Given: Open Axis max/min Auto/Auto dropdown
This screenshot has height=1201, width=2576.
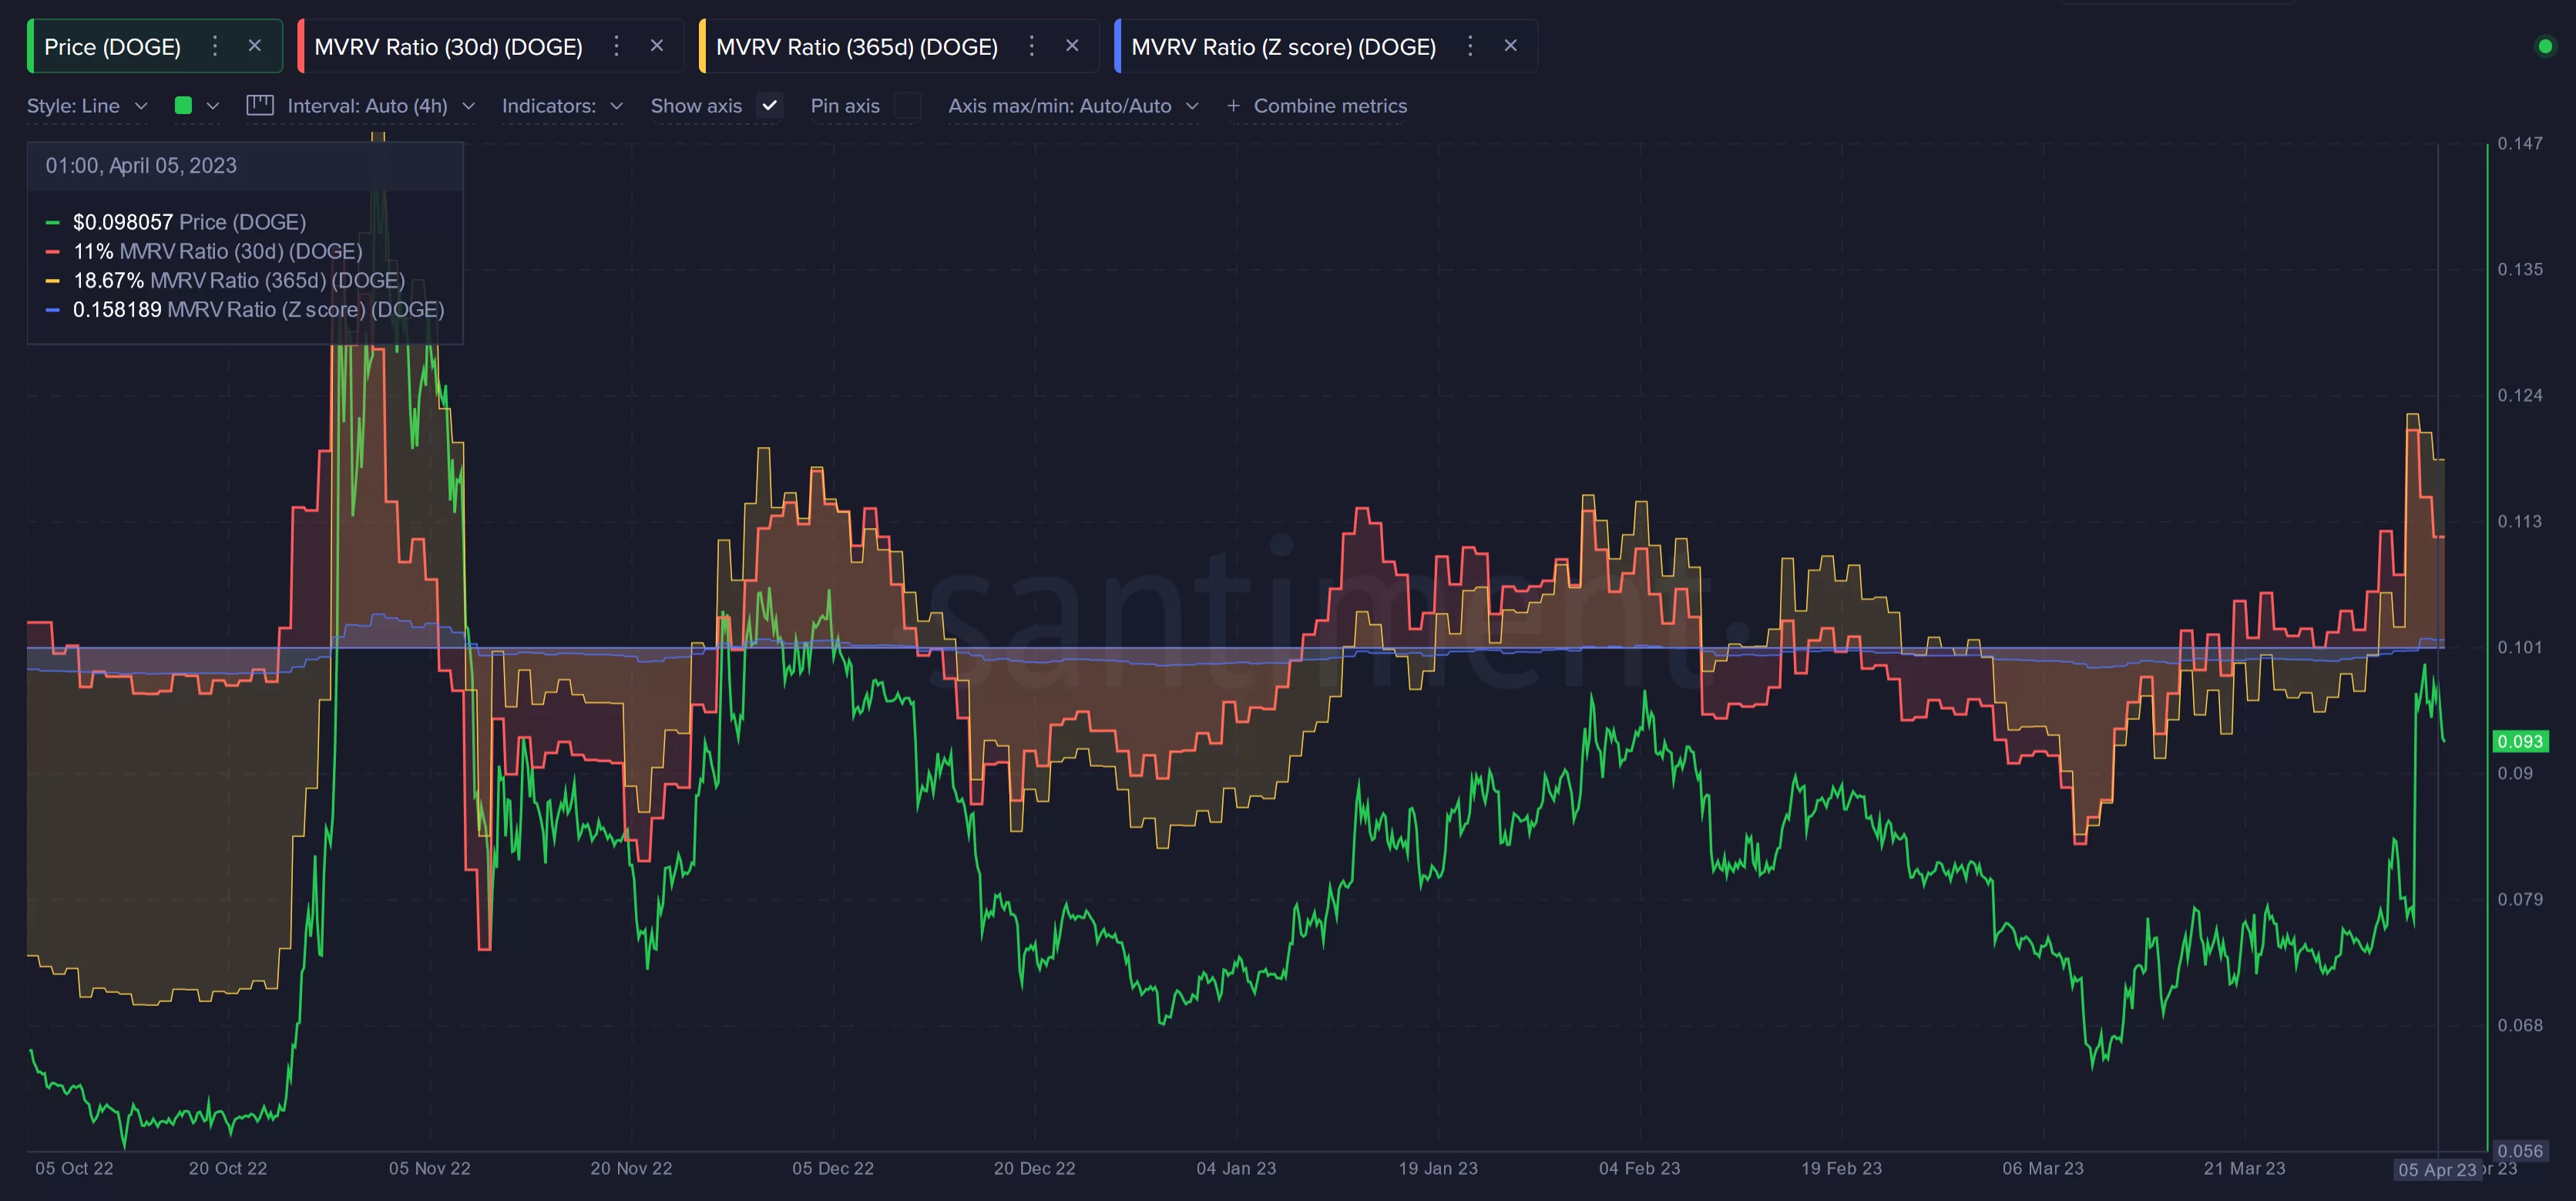Looking at the screenshot, I should 1073,106.
